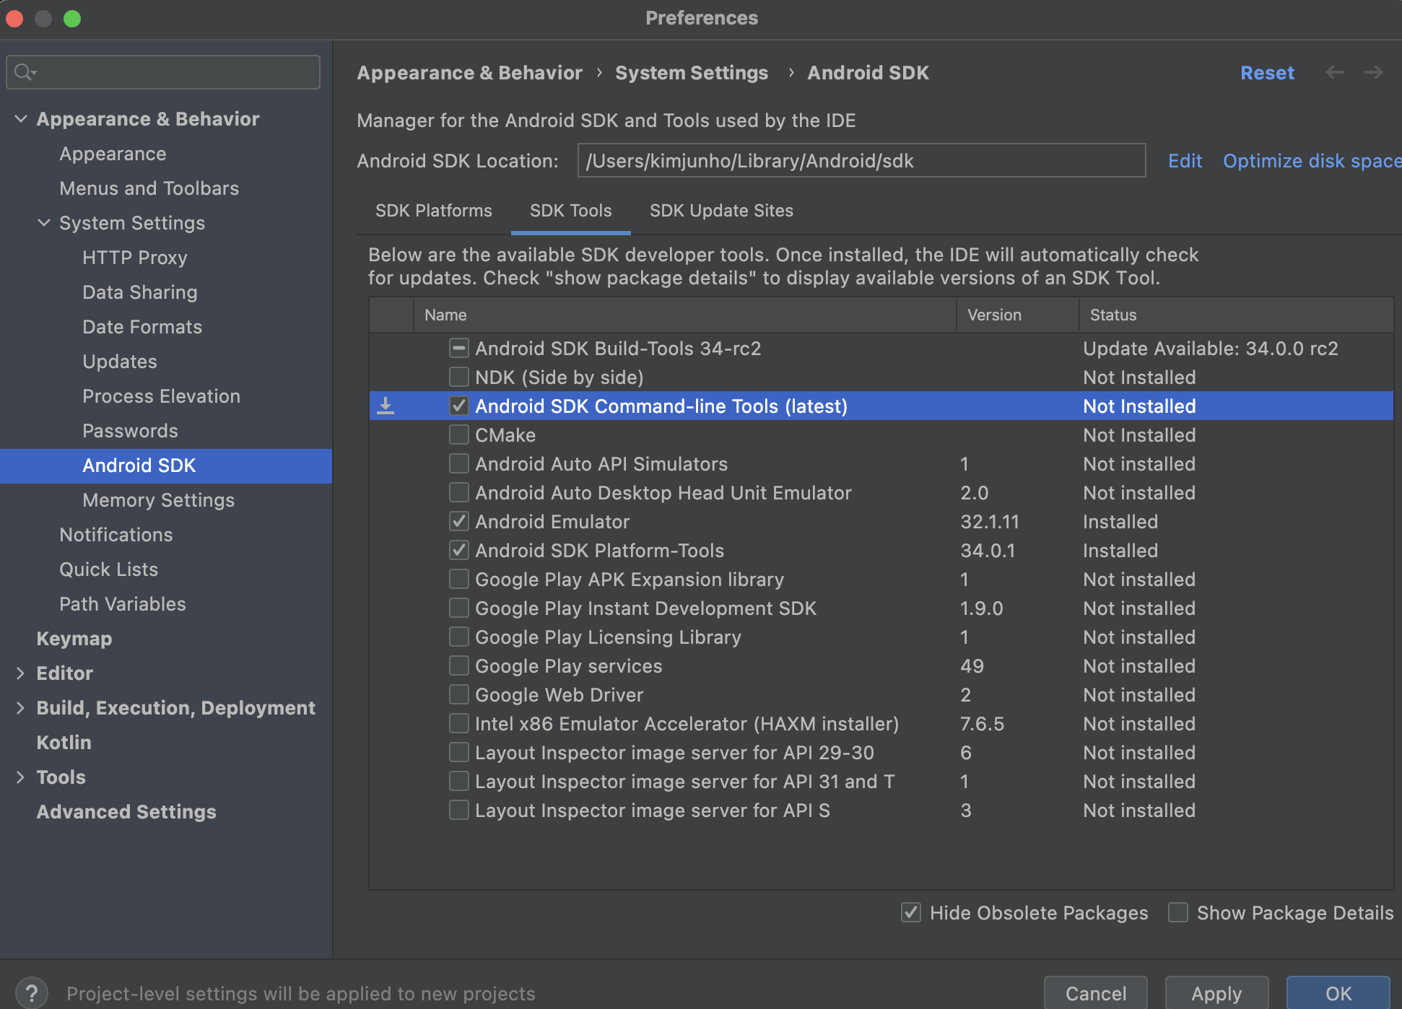This screenshot has width=1402, height=1009.
Task: Click the help question mark icon
Action: [31, 993]
